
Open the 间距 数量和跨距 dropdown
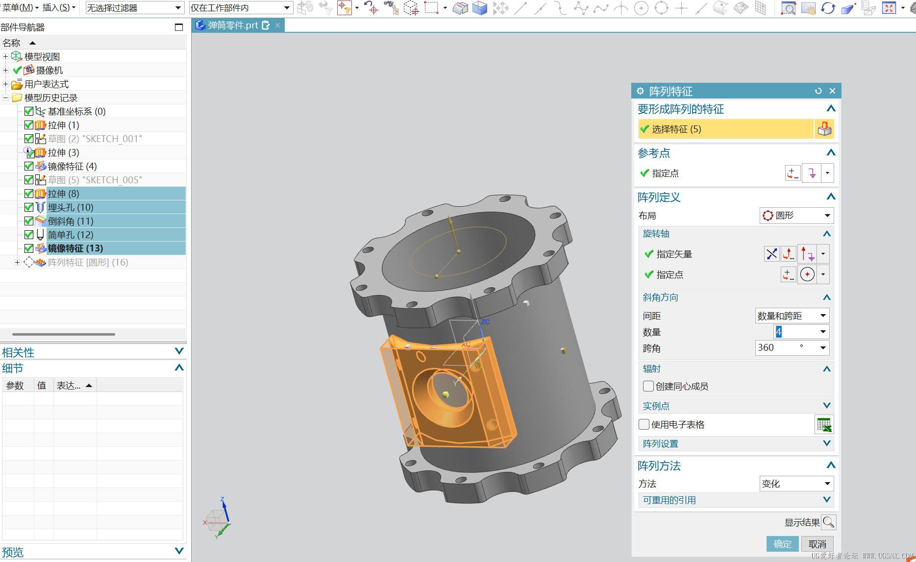[792, 316]
